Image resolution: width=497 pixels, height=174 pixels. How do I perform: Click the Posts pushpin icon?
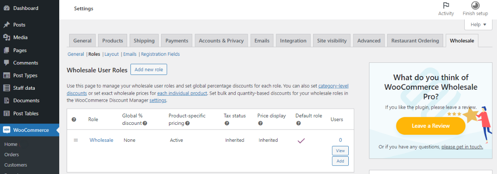7,25
